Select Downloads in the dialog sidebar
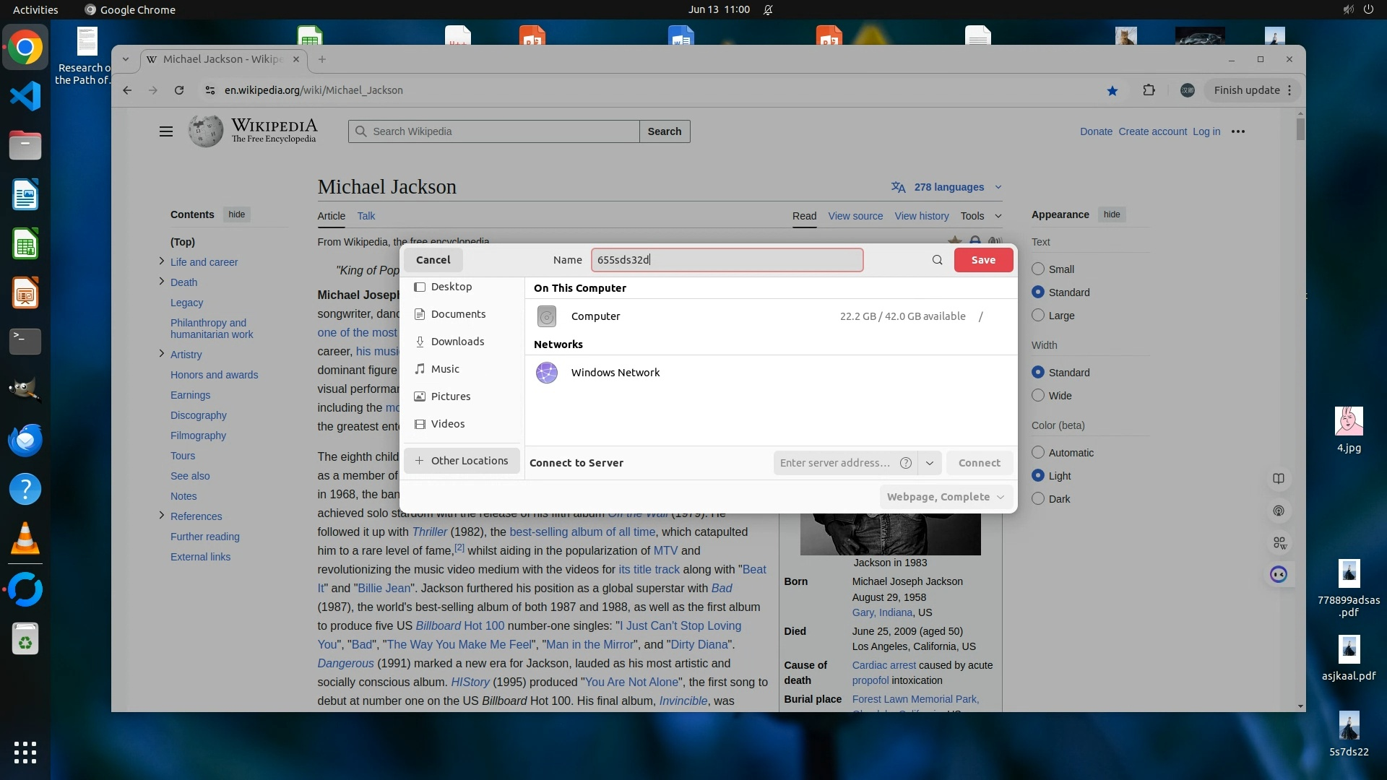This screenshot has width=1387, height=780. pyautogui.click(x=457, y=342)
